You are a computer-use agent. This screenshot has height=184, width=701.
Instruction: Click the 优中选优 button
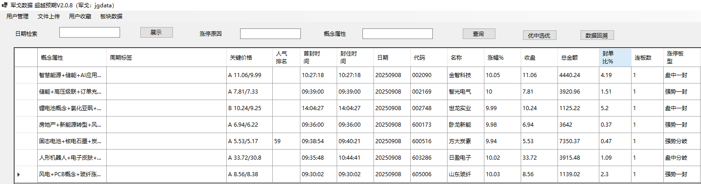click(540, 35)
